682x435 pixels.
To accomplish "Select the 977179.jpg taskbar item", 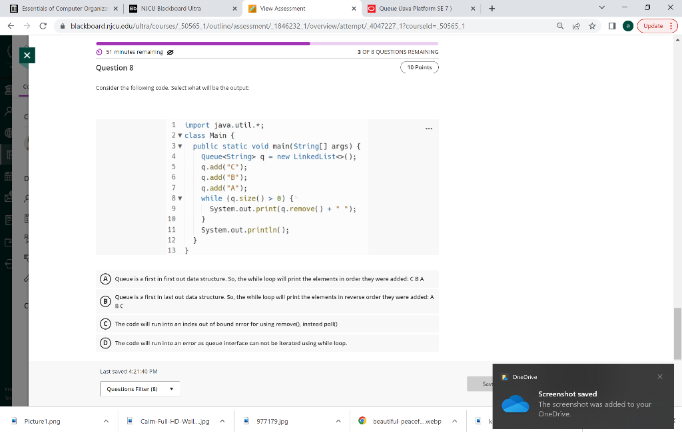I will point(273,421).
